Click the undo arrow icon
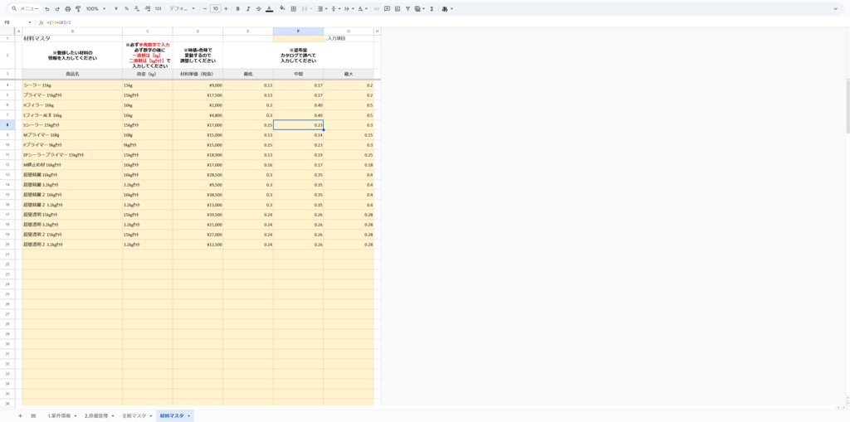 (x=47, y=8)
